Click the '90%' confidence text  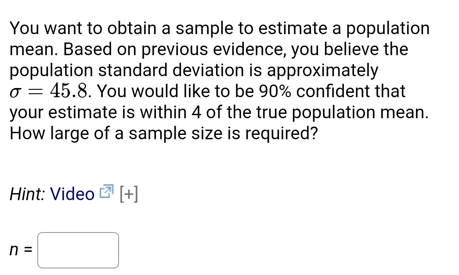point(276,92)
